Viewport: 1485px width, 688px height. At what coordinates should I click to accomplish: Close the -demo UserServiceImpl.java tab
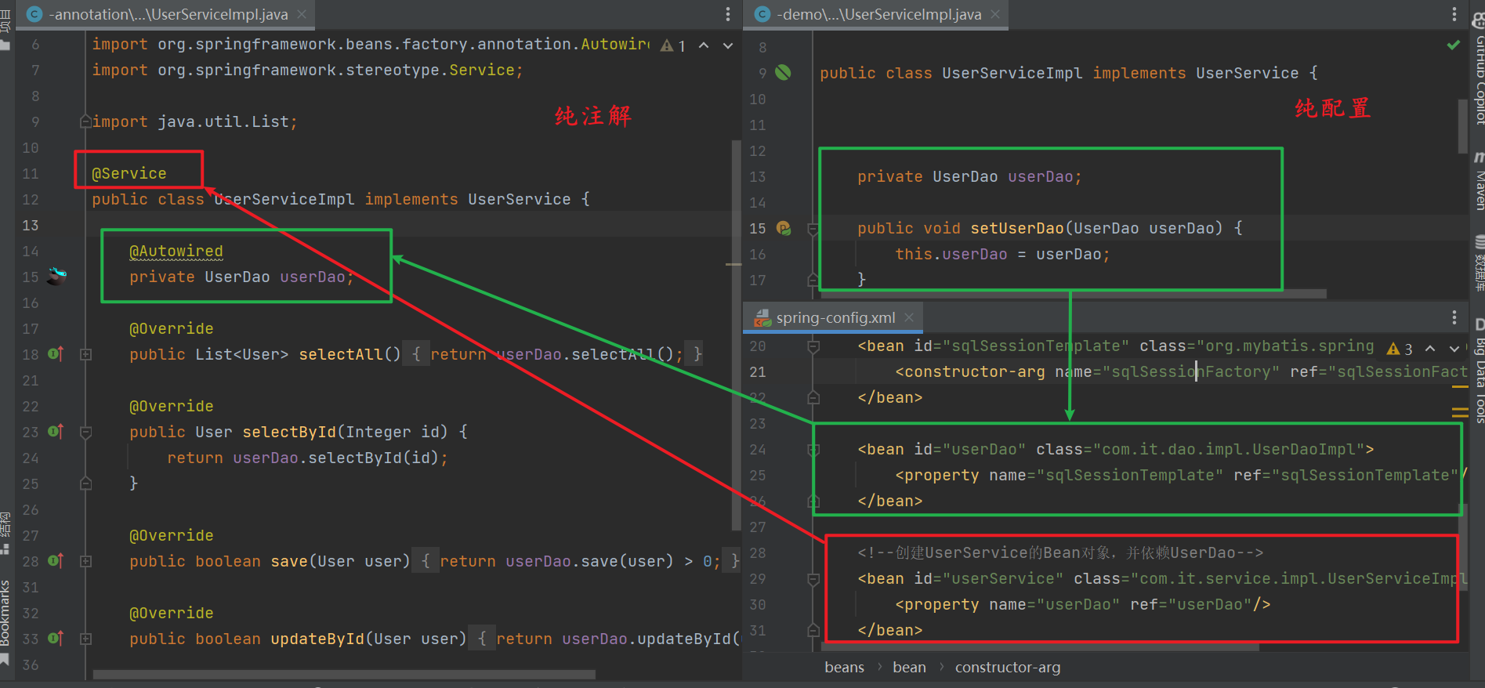[x=995, y=14]
